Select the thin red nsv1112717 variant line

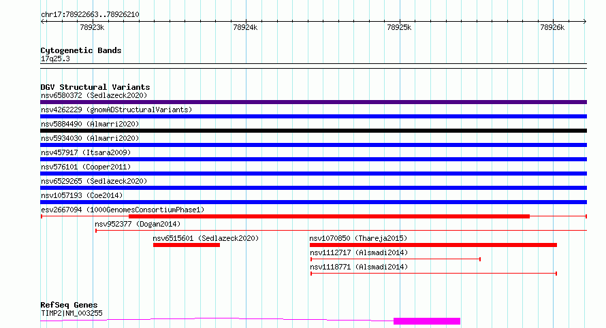click(396, 259)
